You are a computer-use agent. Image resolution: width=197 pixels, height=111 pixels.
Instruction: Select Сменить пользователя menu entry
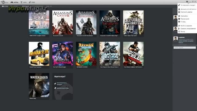point(187,29)
